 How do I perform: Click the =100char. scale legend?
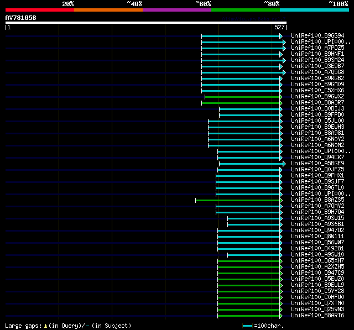pyautogui.click(x=263, y=326)
